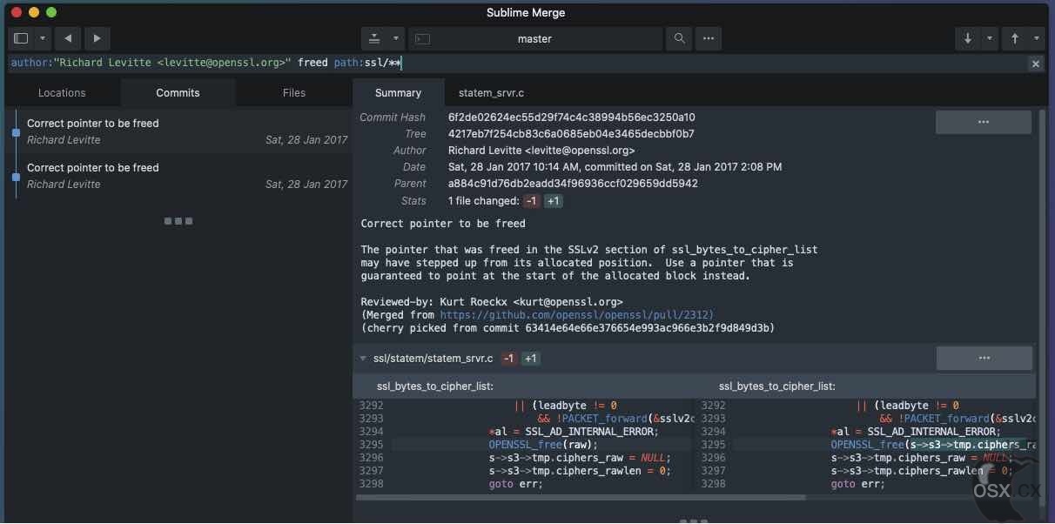Click the removed line OPENSSL_free(raw);
1055x524 pixels.
pyautogui.click(x=543, y=445)
